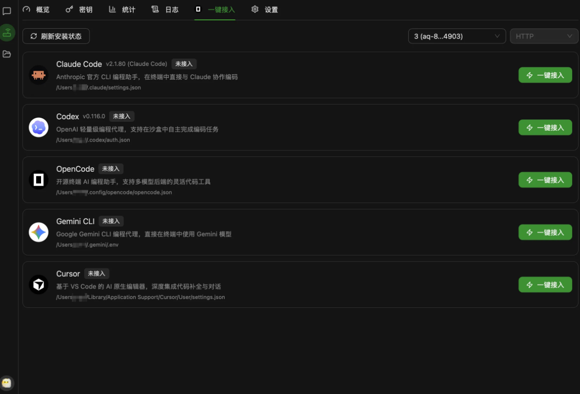
Task: Open the HTTP protocol dropdown
Action: [543, 36]
